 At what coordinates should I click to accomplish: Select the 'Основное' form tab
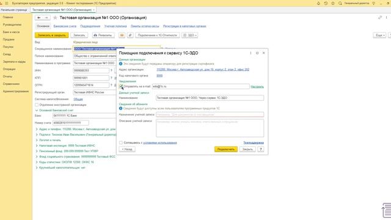pyautogui.click(x=43, y=26)
